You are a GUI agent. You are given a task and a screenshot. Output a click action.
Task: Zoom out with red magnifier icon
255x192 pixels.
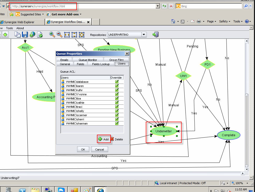[x=59, y=34]
